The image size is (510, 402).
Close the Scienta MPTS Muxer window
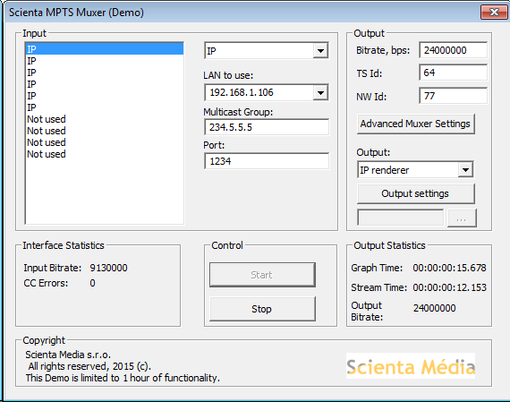pyautogui.click(x=494, y=13)
